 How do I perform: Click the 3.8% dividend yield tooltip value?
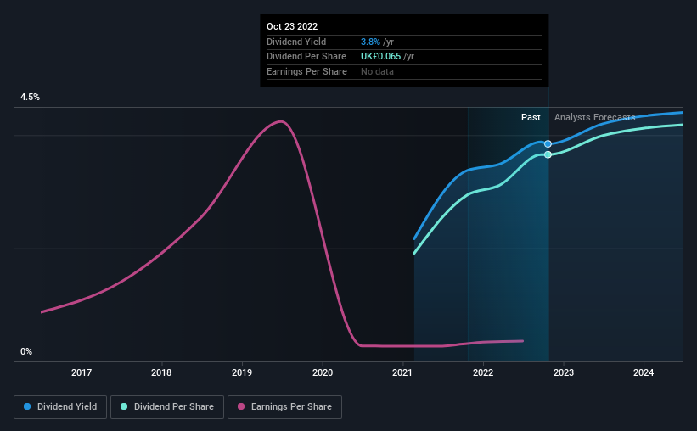[x=370, y=42]
